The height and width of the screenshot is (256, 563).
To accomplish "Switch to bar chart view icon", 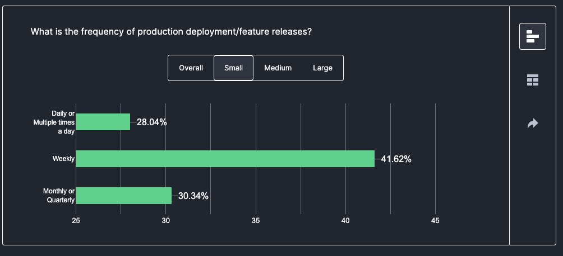I will pos(532,37).
